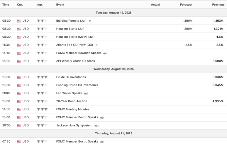Open the 20-Year Bond Auction event
227x144 pixels.
tap(72, 101)
